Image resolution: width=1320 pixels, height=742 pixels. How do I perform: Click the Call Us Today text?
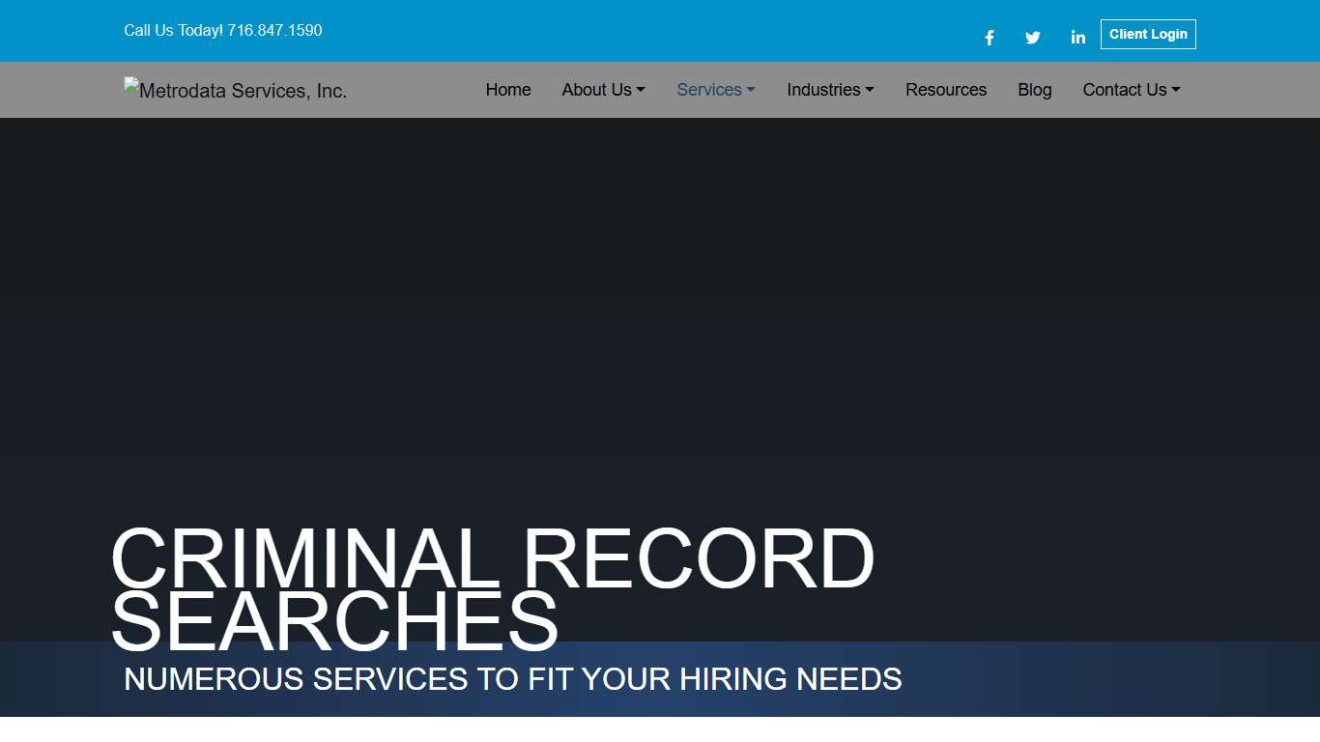[172, 30]
